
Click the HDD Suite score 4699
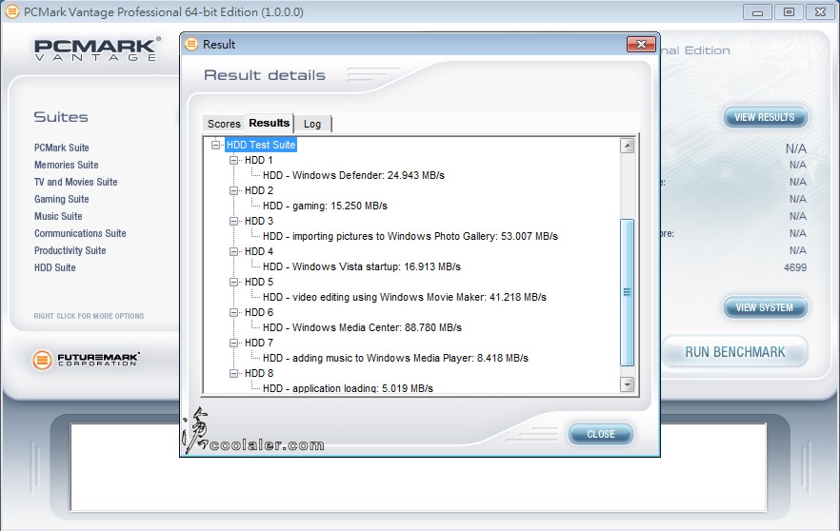pyautogui.click(x=795, y=267)
